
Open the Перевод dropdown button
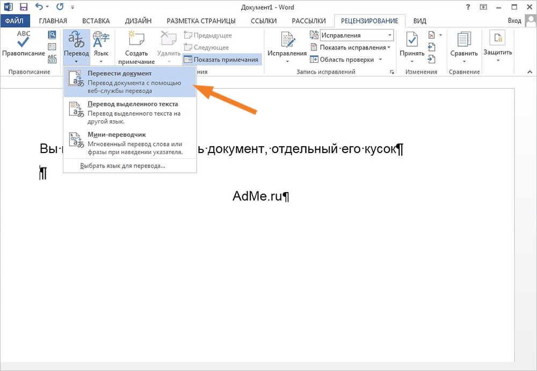[x=76, y=48]
